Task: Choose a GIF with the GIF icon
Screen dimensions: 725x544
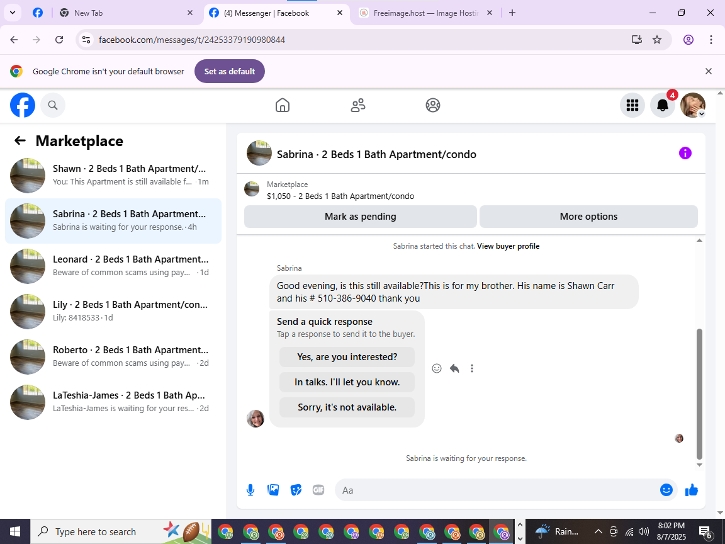Action: [x=318, y=490]
